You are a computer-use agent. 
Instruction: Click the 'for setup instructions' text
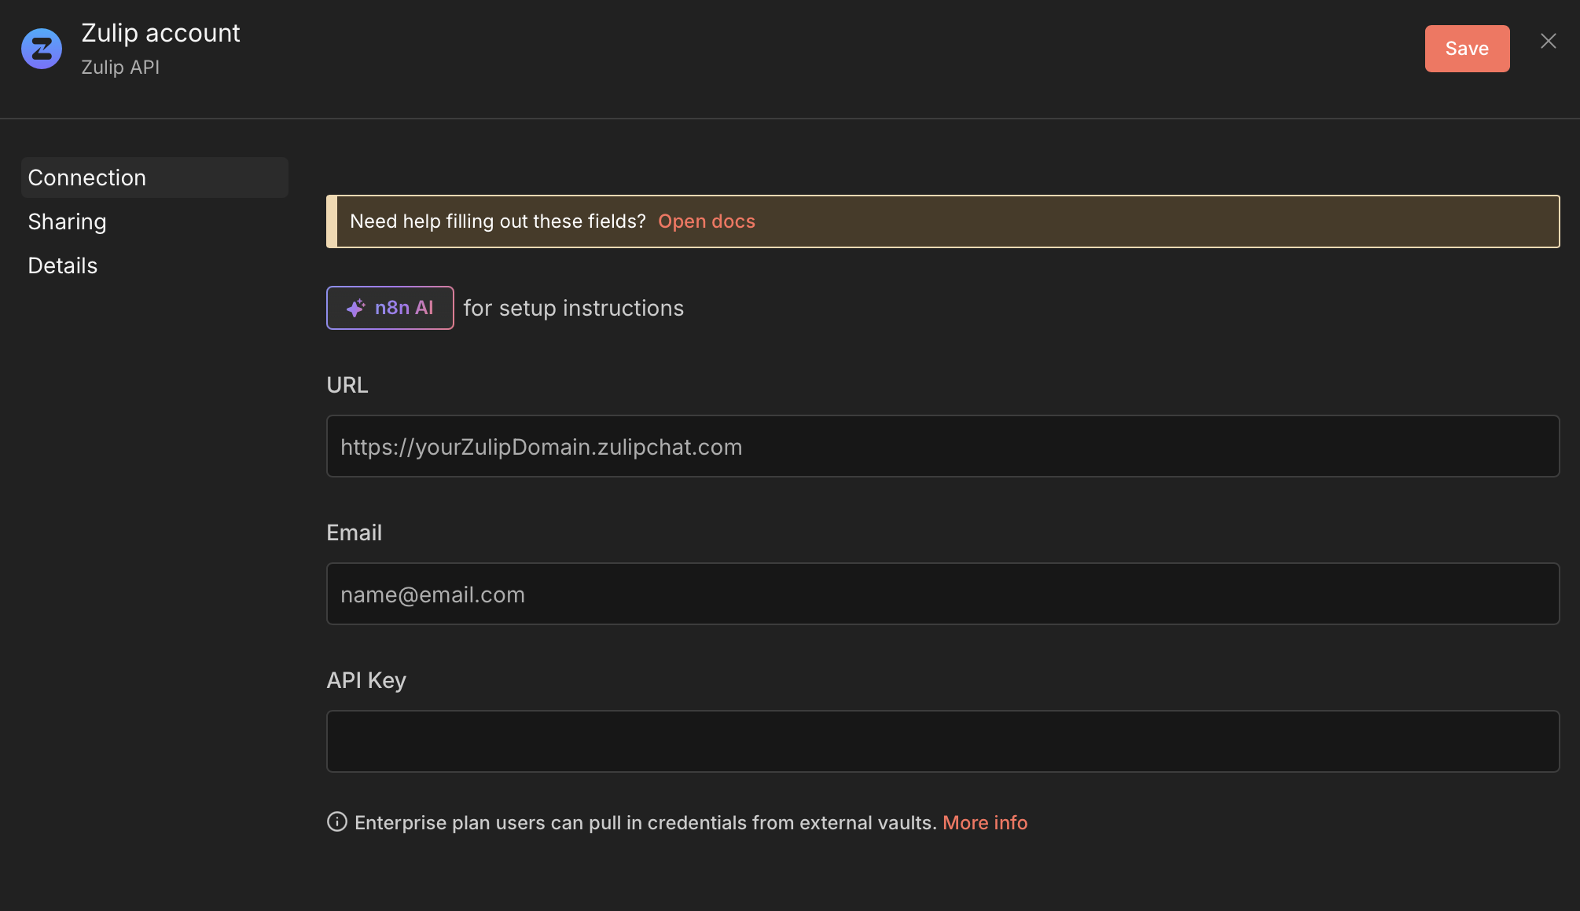tap(574, 308)
